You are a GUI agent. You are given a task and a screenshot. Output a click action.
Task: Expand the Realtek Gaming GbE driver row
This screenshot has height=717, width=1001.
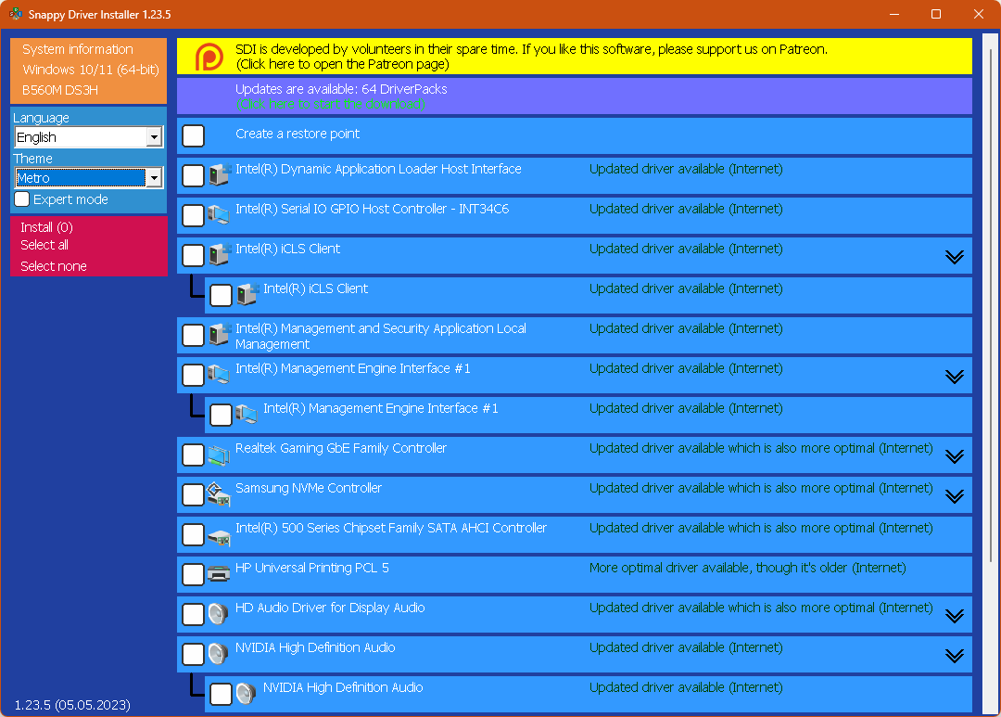[x=954, y=456]
